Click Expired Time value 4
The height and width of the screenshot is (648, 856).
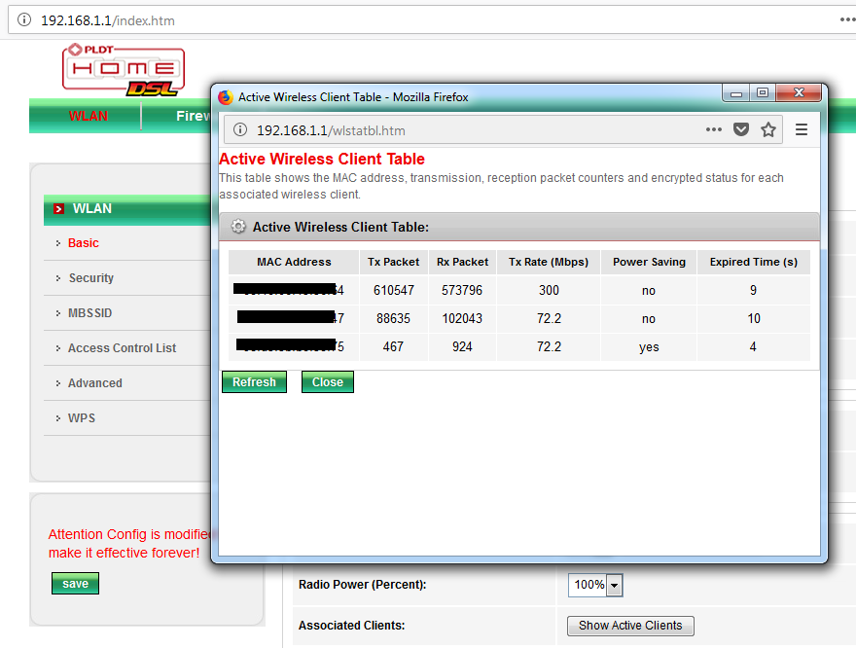point(753,346)
